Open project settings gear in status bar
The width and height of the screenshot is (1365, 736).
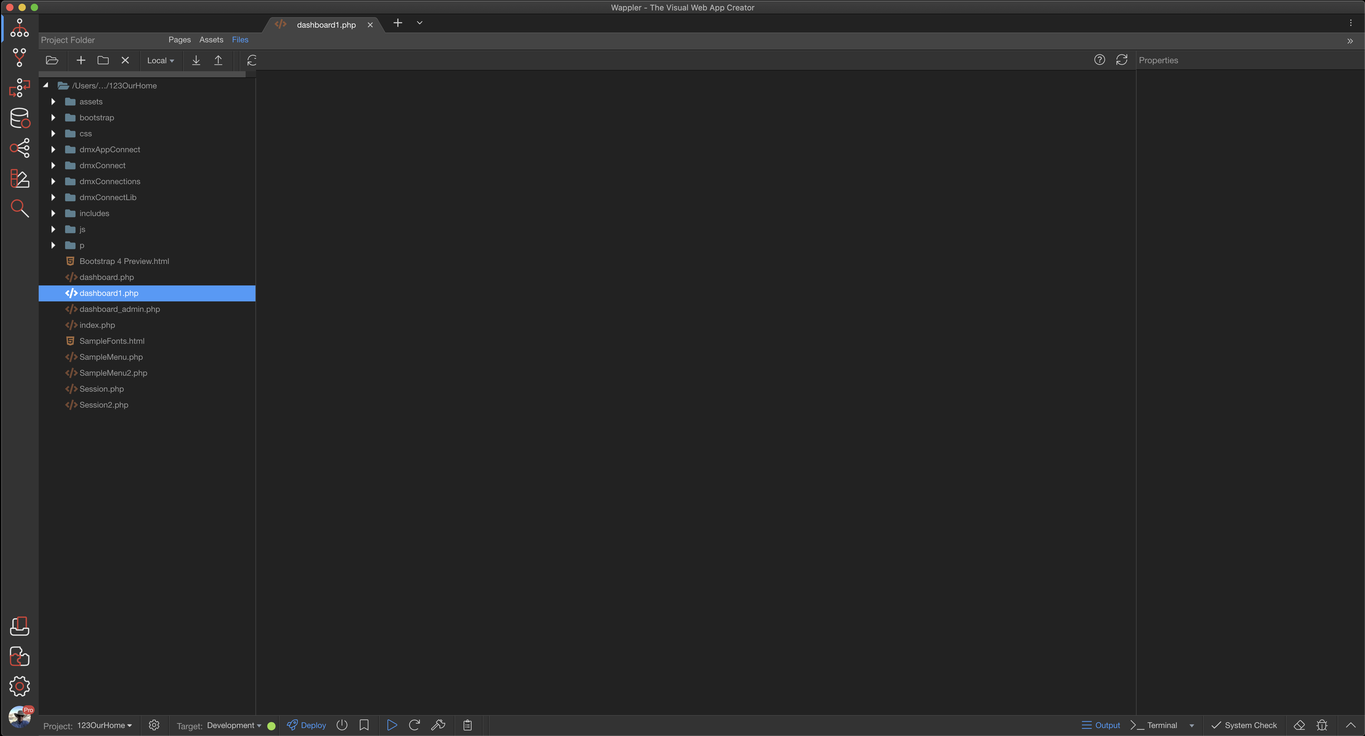[x=154, y=725]
